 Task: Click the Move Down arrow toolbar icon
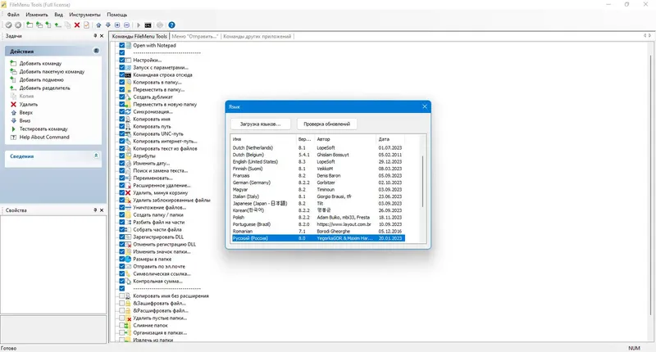tap(108, 25)
